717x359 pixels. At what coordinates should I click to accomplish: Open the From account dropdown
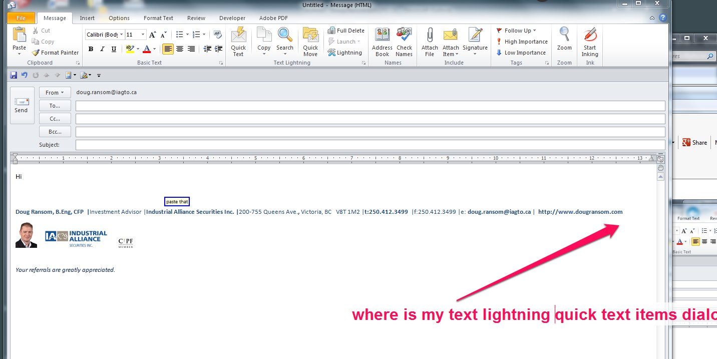click(x=55, y=93)
